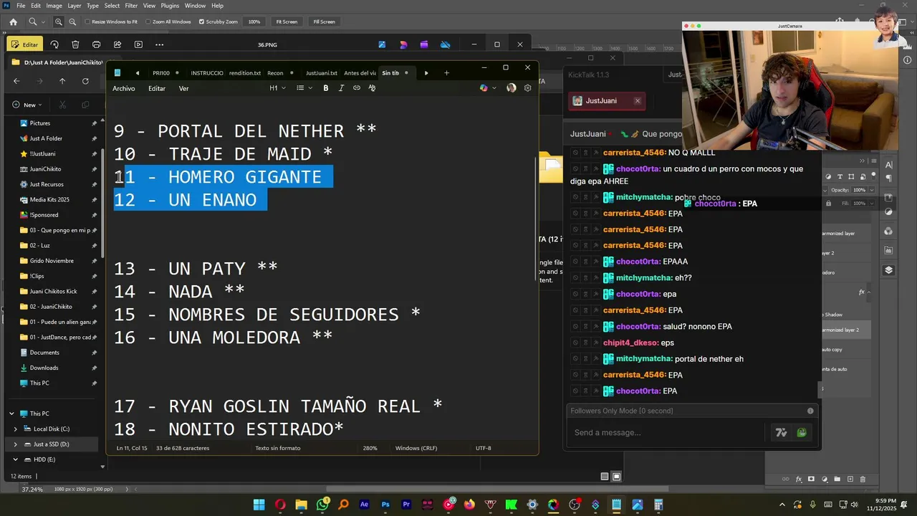This screenshot has height=516, width=917.
Task: Open the Archivo menu in Notepad
Action: pos(123,88)
